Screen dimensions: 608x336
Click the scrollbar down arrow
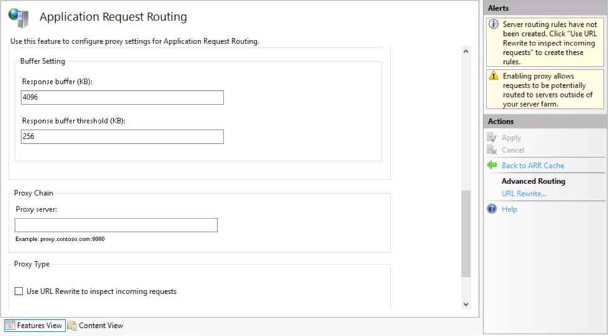click(466, 305)
